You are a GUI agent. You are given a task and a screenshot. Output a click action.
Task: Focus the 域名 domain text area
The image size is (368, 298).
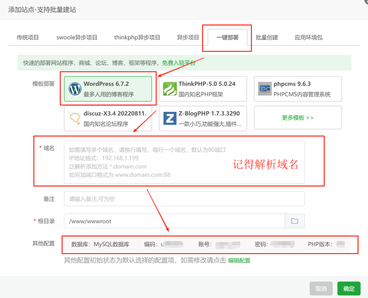coord(184,162)
